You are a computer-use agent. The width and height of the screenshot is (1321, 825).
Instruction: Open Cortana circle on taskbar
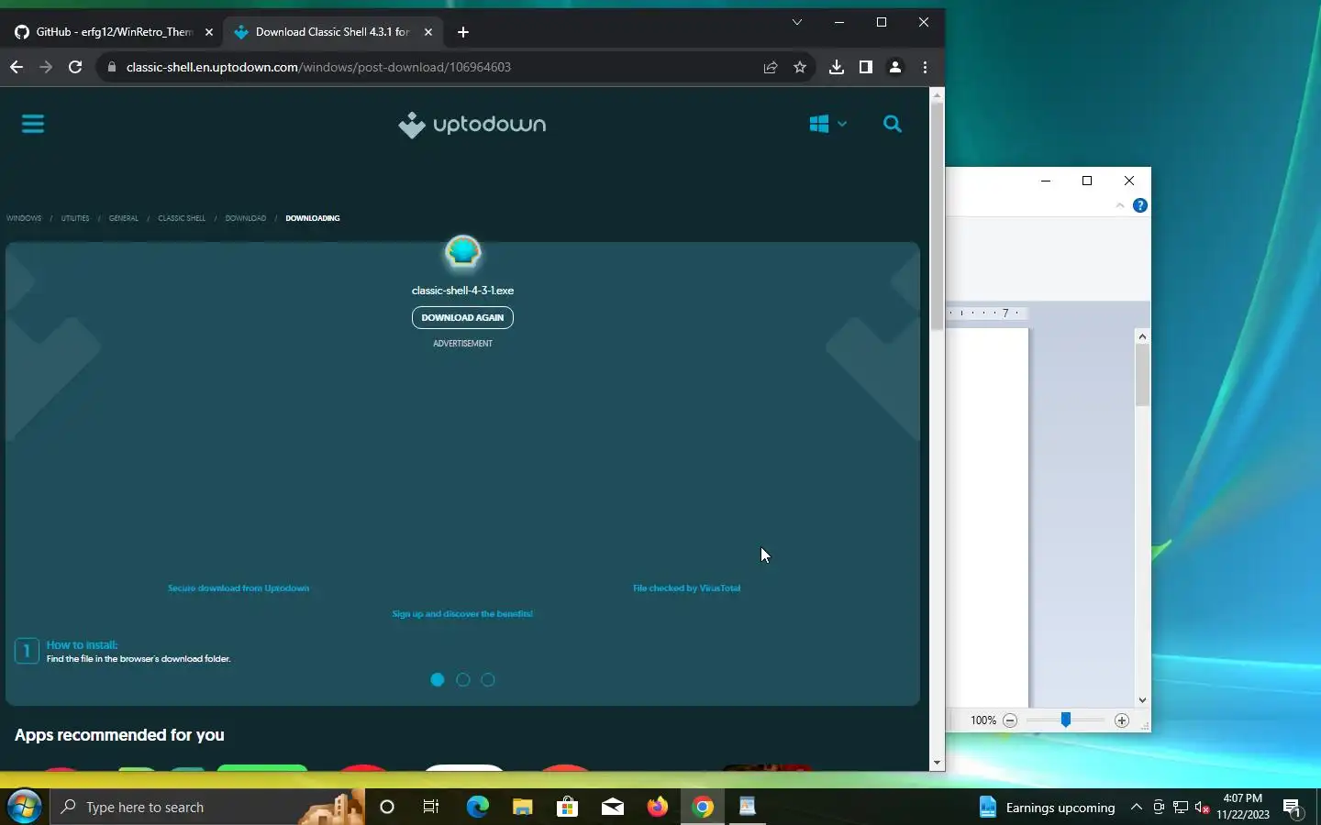tap(387, 807)
